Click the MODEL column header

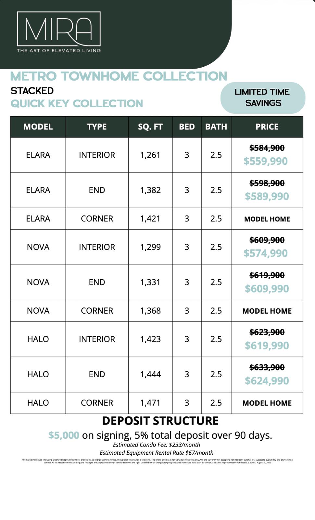(38, 127)
